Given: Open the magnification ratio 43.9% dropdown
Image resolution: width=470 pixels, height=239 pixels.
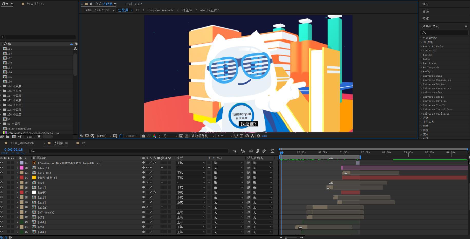Looking at the screenshot, I should click(104, 136).
